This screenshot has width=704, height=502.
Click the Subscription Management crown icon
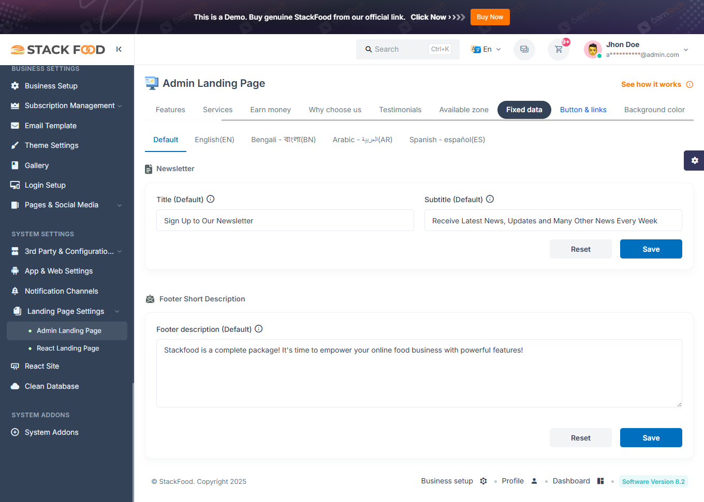(x=15, y=105)
